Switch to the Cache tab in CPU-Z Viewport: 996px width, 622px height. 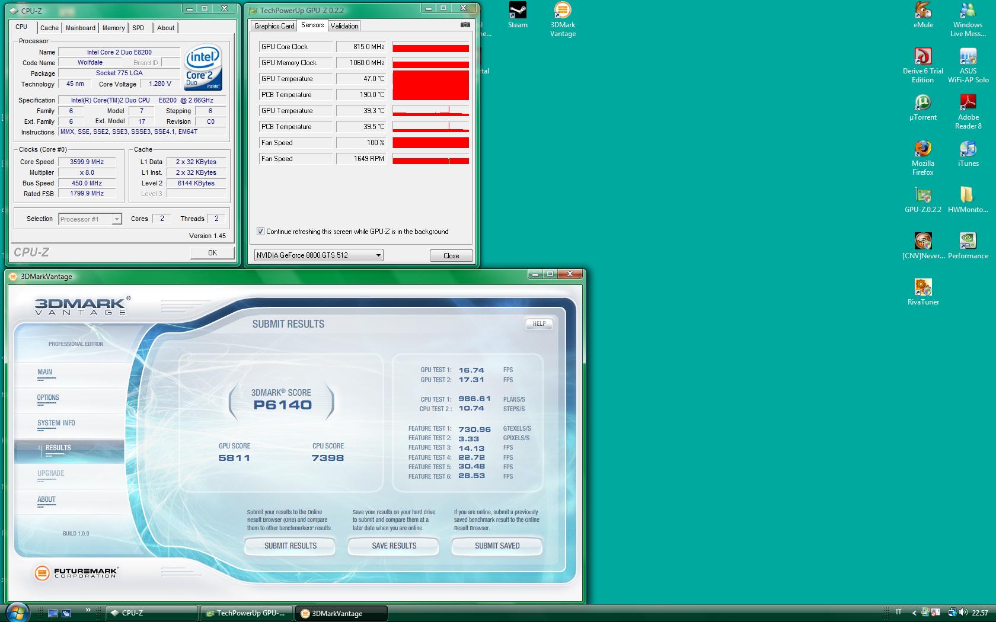click(49, 28)
